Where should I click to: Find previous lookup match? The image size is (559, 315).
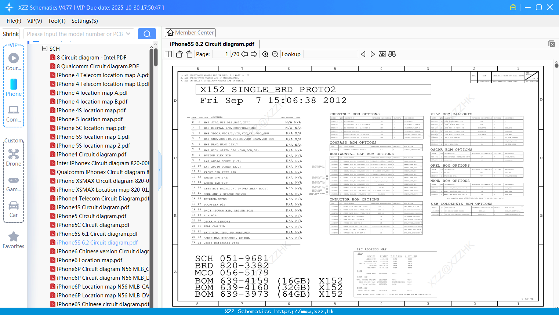[x=363, y=54]
